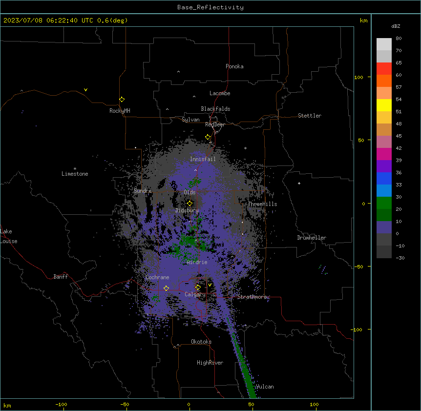Click the yellow 54 dBZ legend swatch
The height and width of the screenshot is (411, 421).
(x=384, y=105)
